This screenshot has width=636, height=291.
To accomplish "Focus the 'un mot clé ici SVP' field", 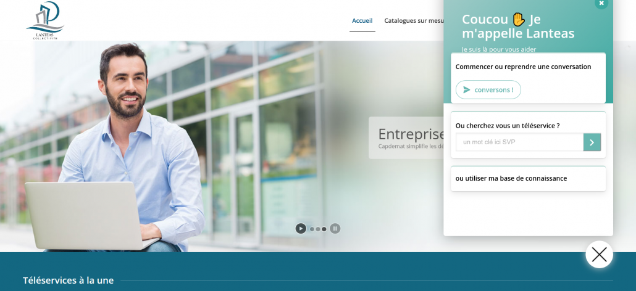I will click(x=519, y=142).
